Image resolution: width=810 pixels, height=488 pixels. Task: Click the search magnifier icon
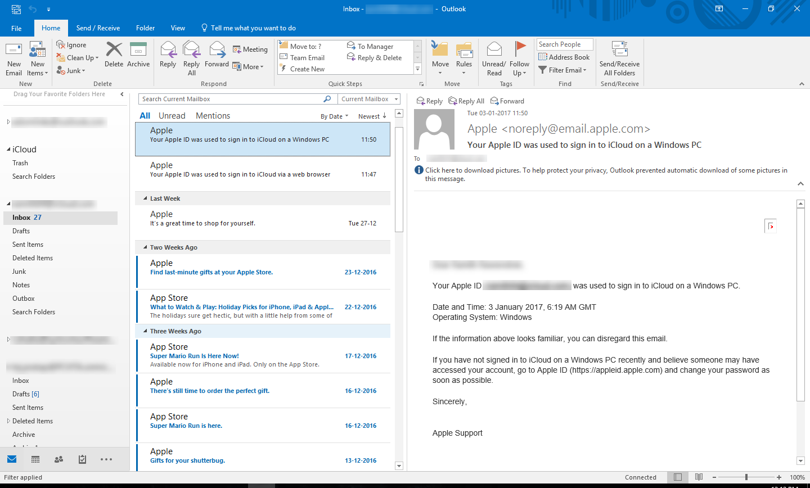tap(327, 99)
